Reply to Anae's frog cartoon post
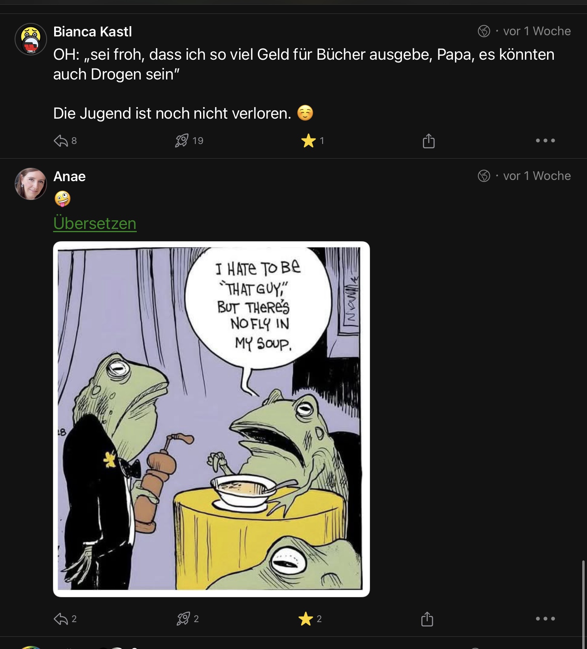587x649 pixels. (x=61, y=619)
